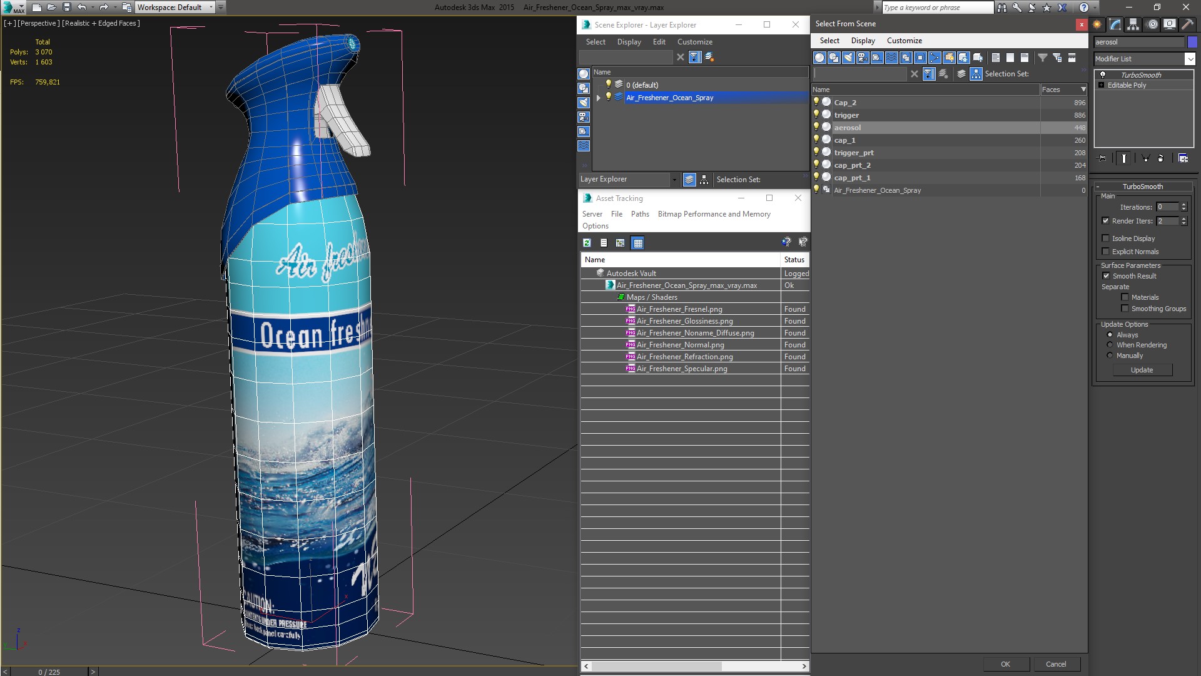Open Scene Explorer Customize menu
This screenshot has height=676, width=1201.
[x=694, y=42]
